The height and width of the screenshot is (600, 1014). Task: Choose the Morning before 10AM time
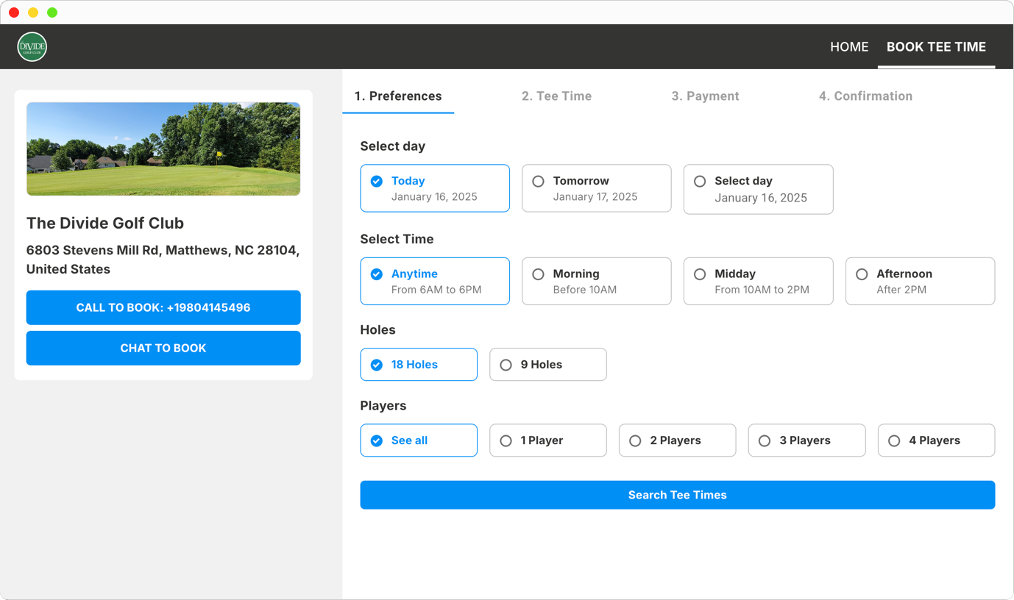(596, 281)
